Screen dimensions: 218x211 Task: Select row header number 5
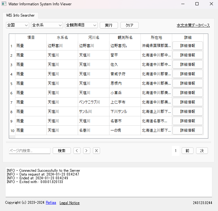coord(12,83)
